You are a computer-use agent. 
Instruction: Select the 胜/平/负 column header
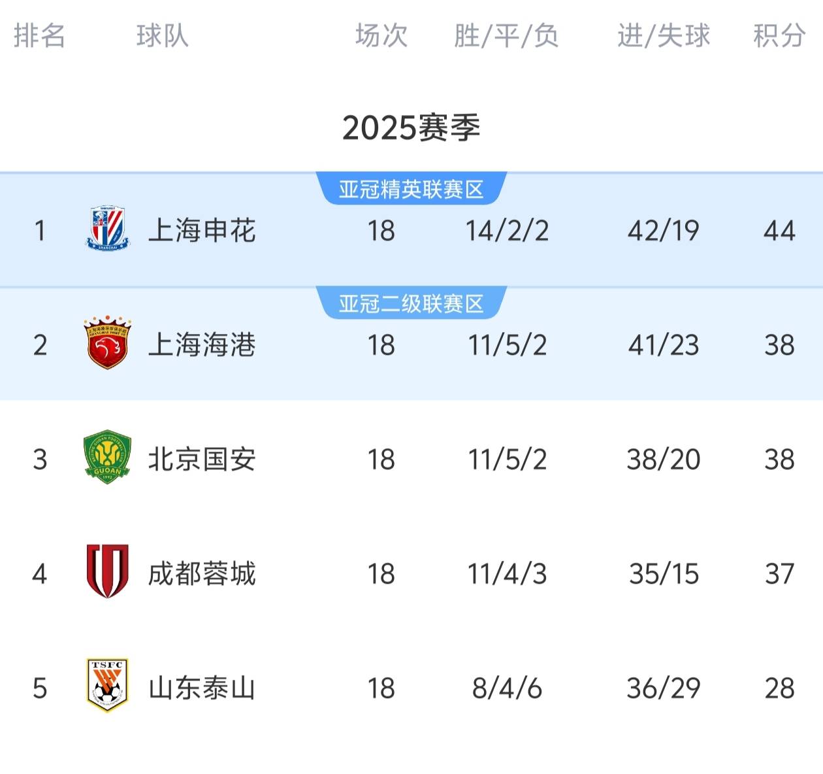[507, 35]
